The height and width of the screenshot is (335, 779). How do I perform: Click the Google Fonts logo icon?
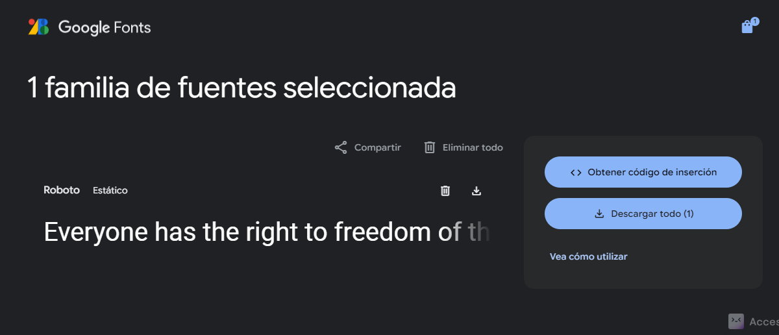[x=38, y=27]
